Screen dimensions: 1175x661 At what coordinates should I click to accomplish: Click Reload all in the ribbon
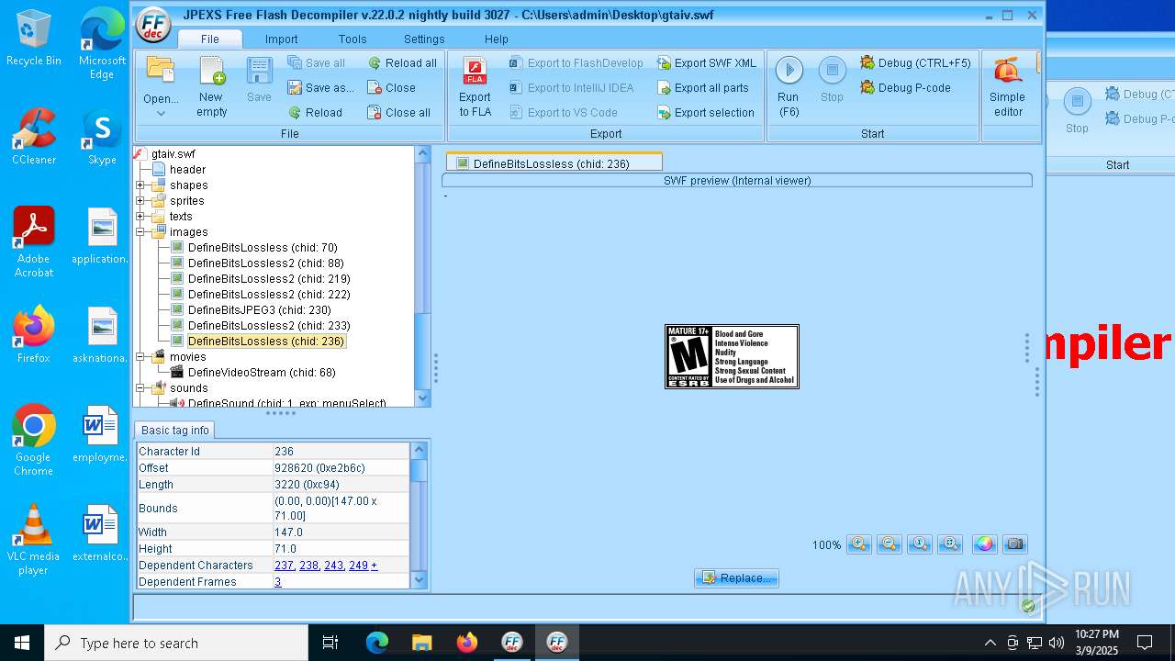coord(402,63)
